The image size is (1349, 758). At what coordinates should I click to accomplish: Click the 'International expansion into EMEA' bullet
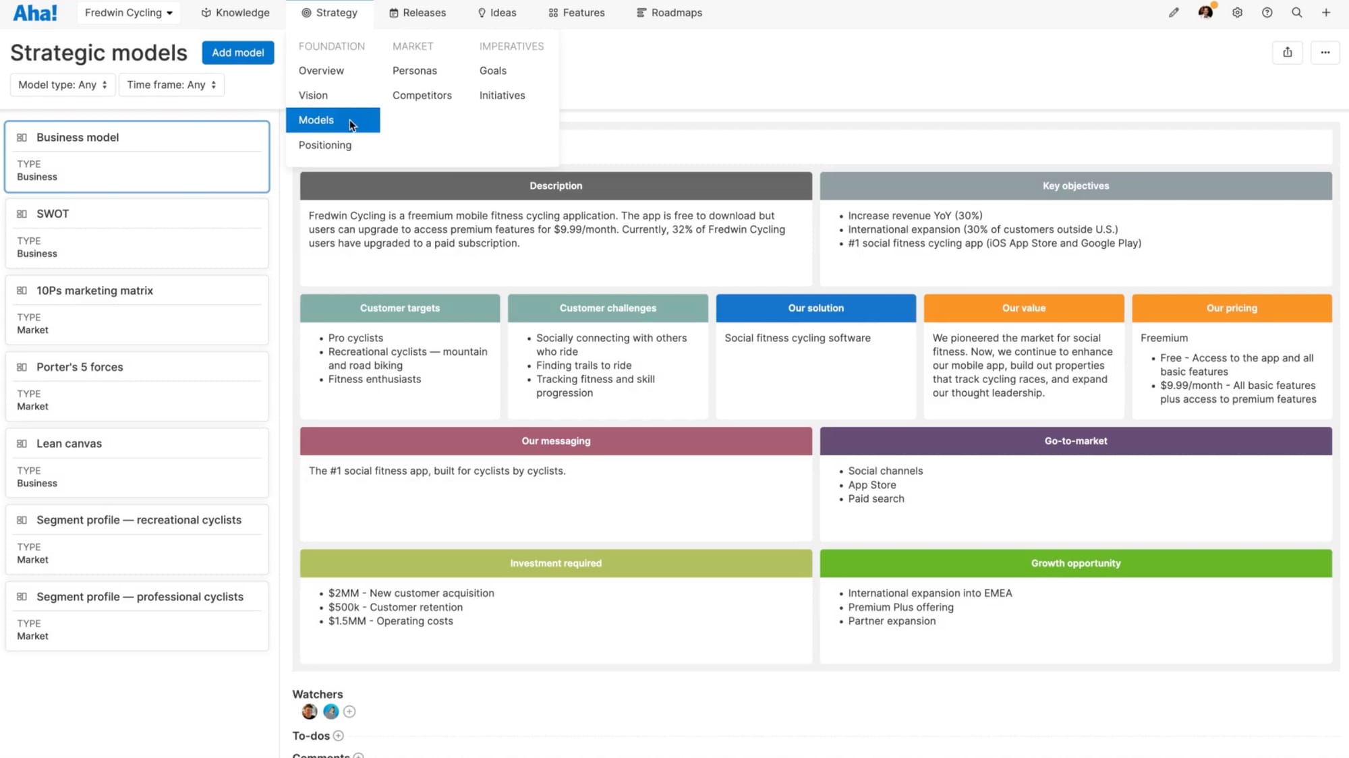930,593
